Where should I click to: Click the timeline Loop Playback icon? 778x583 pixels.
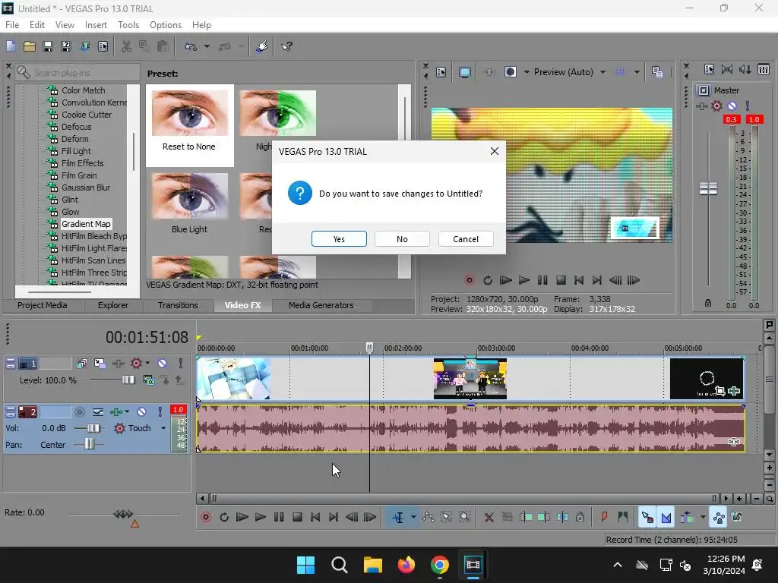(x=224, y=517)
